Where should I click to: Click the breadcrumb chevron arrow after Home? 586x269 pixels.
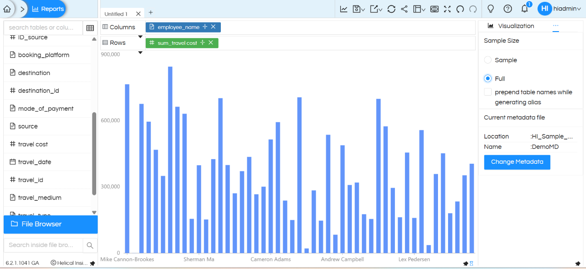coord(22,9)
